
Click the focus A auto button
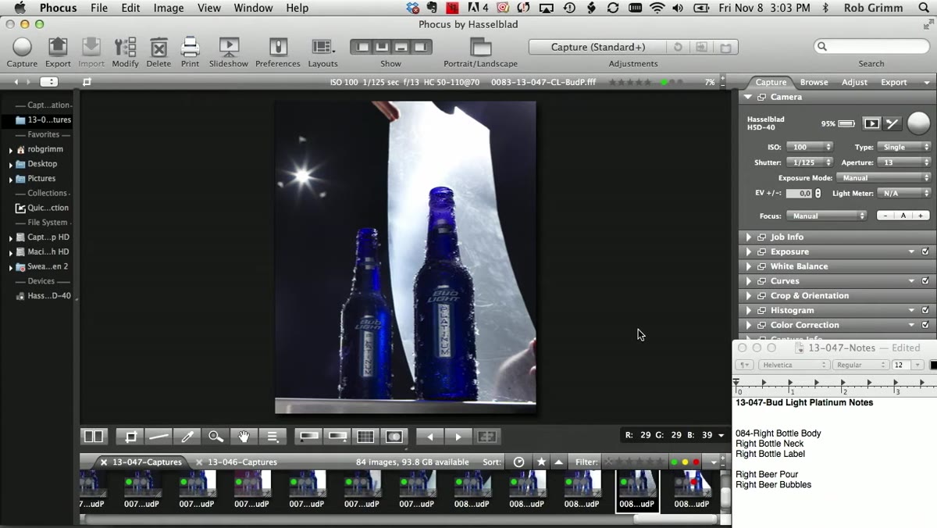pyautogui.click(x=903, y=216)
